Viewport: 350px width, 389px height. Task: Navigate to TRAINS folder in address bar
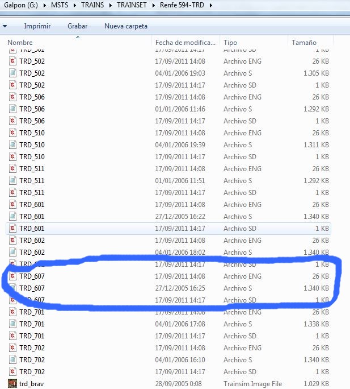[x=94, y=6]
